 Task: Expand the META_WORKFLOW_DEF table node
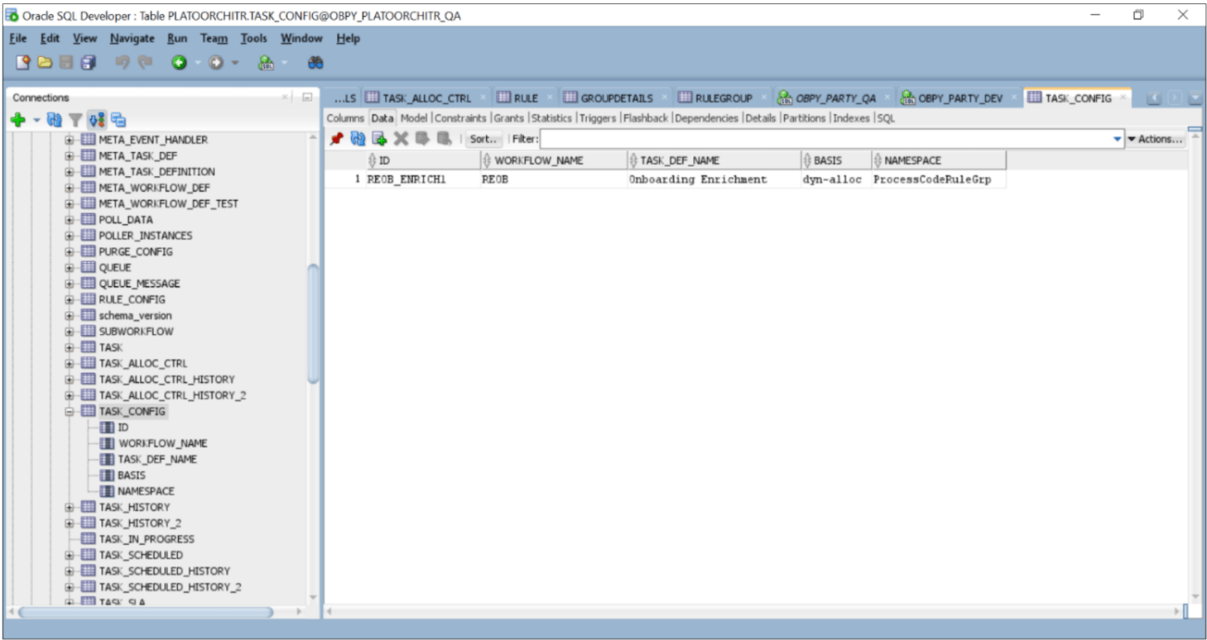coord(71,188)
